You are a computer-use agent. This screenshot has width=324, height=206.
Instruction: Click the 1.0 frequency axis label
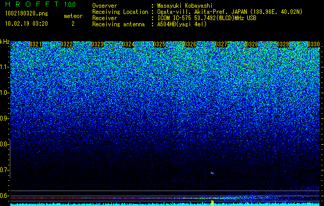(4, 93)
